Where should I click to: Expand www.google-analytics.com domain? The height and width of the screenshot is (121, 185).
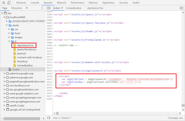[x=4, y=94]
